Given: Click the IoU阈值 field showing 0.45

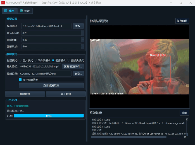Looking at the screenshot, I should click(x=51, y=40).
